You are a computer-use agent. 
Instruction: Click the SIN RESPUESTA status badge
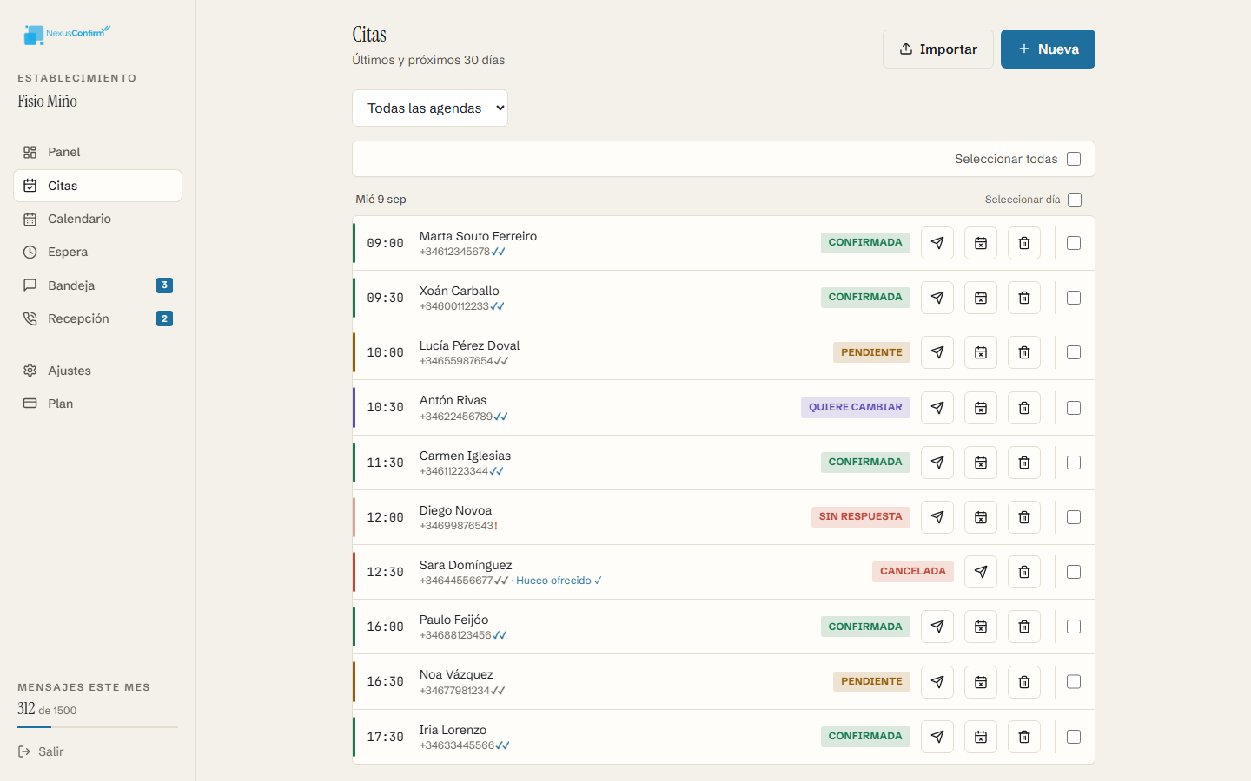pyautogui.click(x=861, y=516)
